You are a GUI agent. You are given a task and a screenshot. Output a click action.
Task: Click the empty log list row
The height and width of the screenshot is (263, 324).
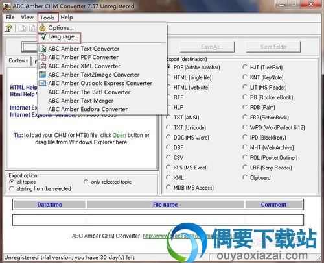tap(158, 220)
